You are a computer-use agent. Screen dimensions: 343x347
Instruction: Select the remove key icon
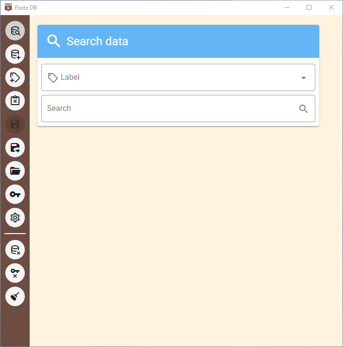point(15,273)
